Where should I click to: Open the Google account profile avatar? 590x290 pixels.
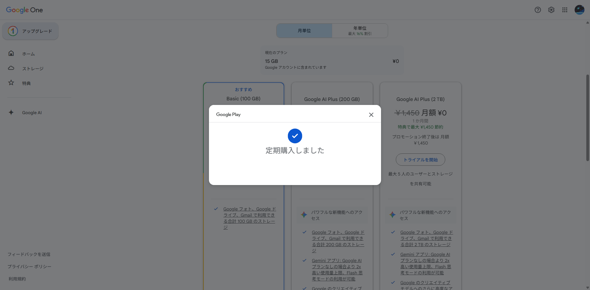580,10
